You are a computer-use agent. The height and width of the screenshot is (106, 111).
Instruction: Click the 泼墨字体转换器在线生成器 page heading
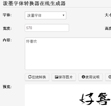(34, 4)
